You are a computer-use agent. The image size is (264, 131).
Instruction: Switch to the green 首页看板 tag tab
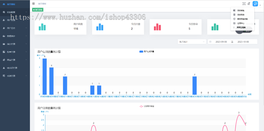38,10
